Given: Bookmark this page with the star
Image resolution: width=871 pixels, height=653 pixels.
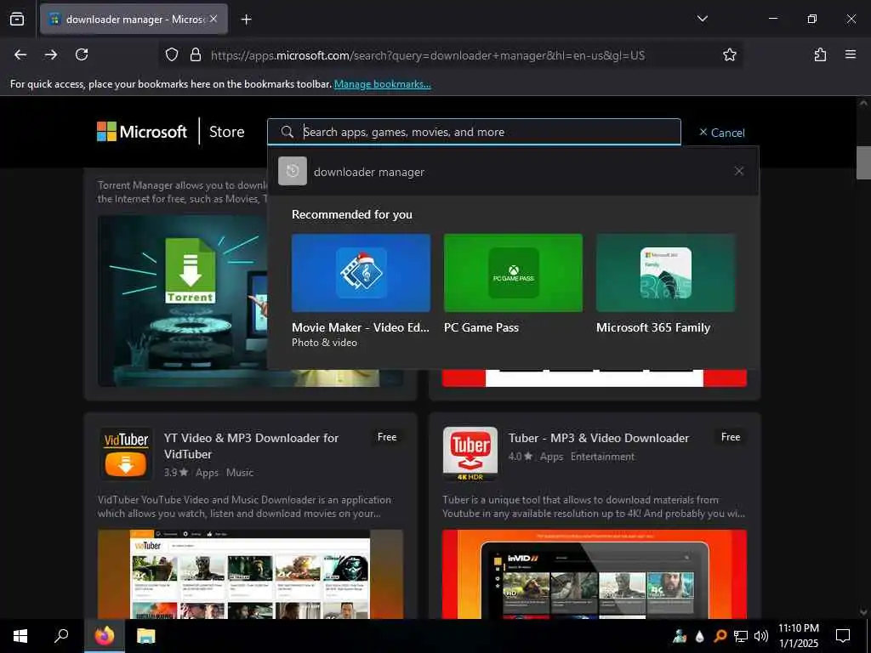Looking at the screenshot, I should (729, 54).
